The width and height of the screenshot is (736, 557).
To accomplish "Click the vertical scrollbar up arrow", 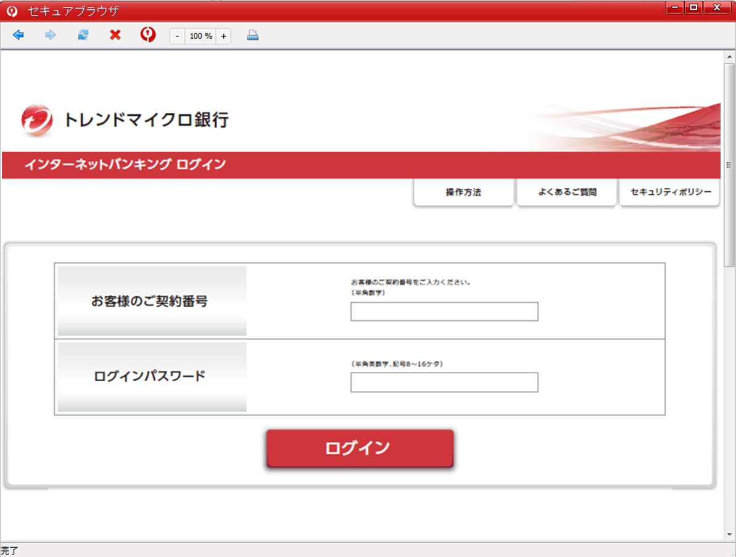I will [729, 57].
